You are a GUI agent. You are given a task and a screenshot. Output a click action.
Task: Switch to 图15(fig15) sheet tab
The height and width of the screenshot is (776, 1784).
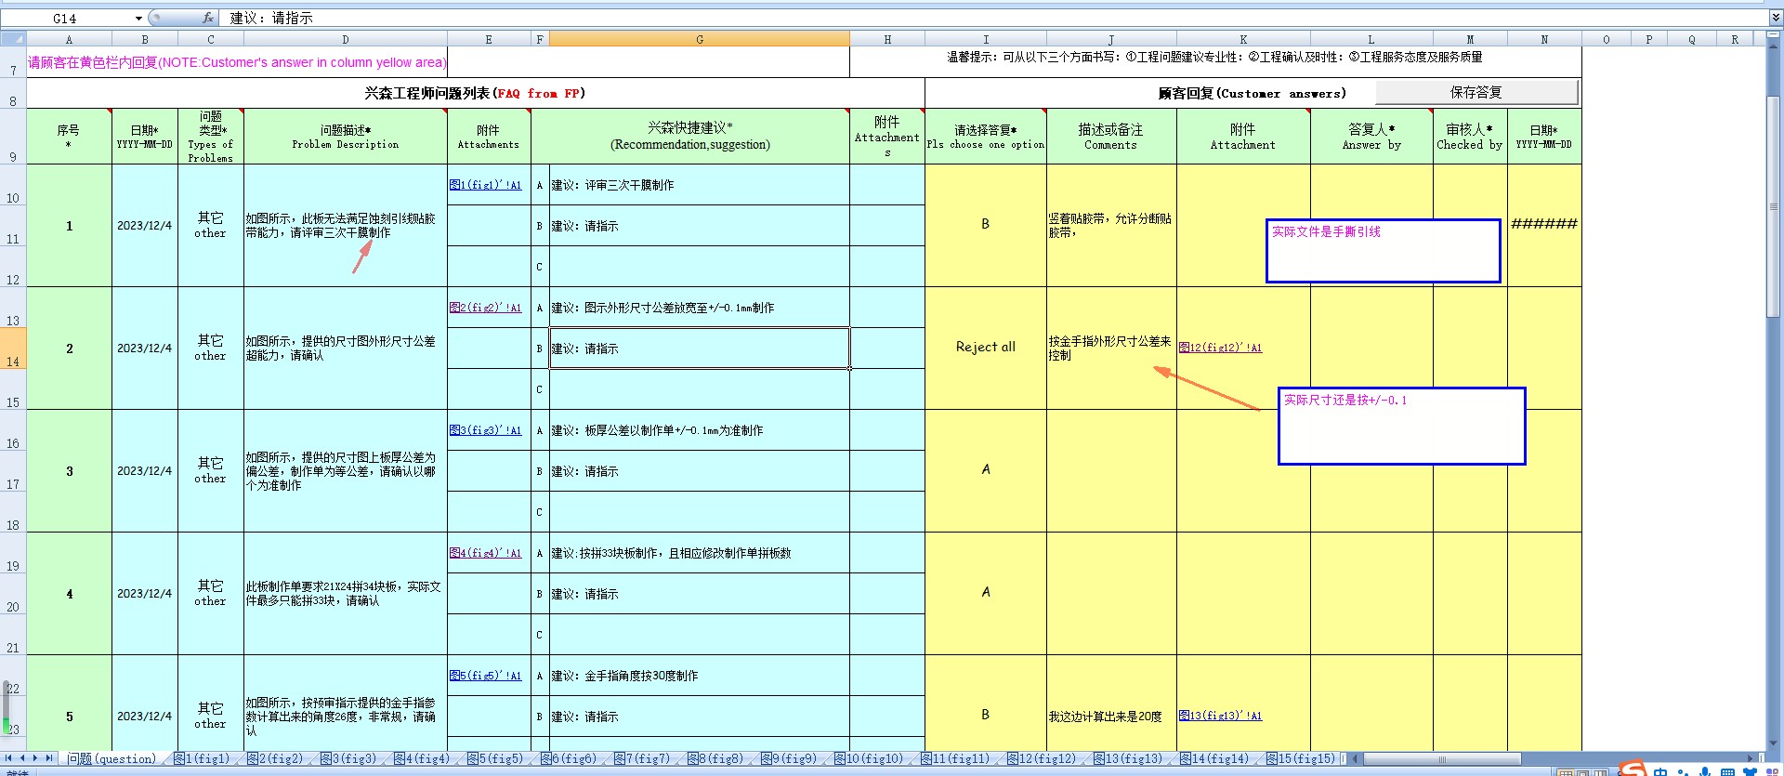click(x=1301, y=758)
